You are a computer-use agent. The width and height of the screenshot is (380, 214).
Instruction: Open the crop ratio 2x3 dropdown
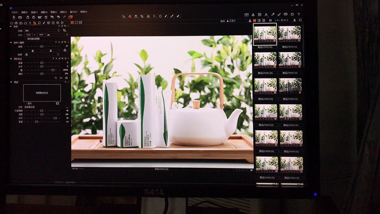[42, 31]
